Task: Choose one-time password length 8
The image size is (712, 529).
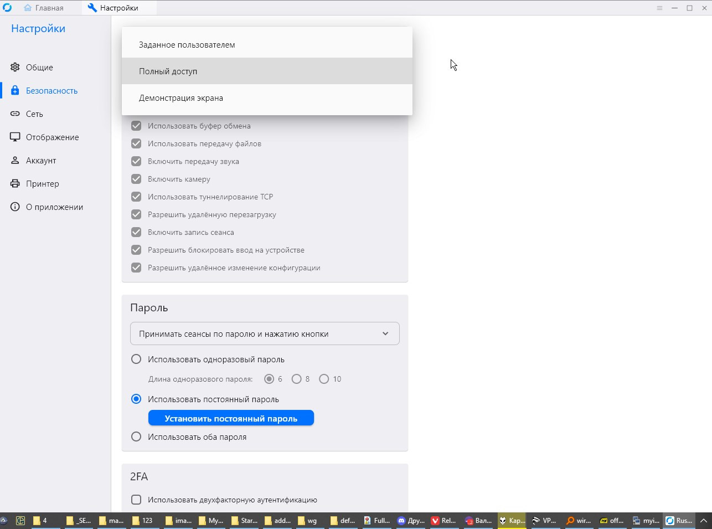Action: coord(297,379)
